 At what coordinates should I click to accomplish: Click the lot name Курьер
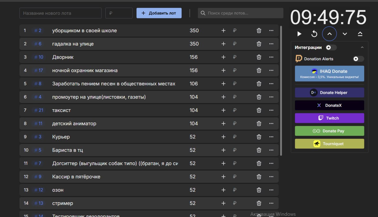61,137
